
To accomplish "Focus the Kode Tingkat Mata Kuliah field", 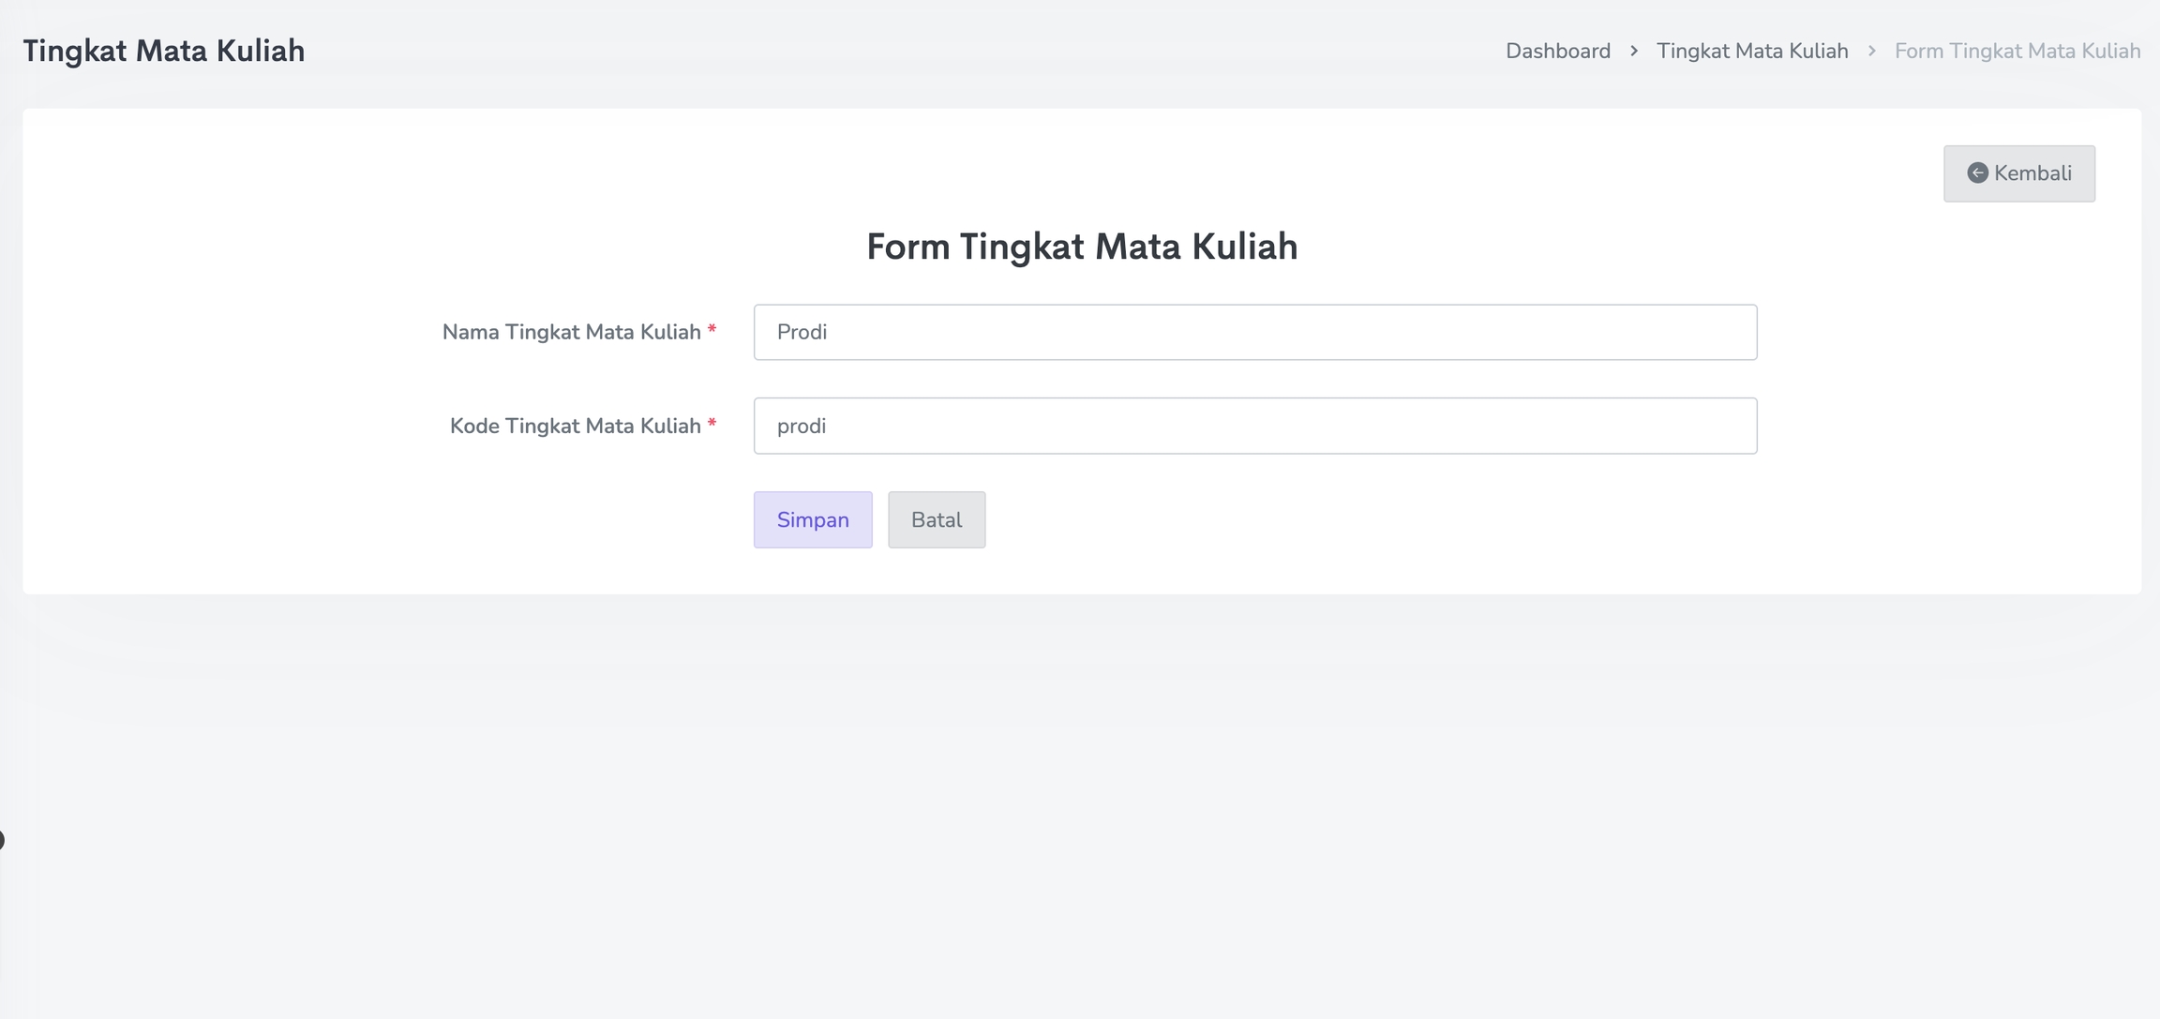I will click(x=1254, y=426).
